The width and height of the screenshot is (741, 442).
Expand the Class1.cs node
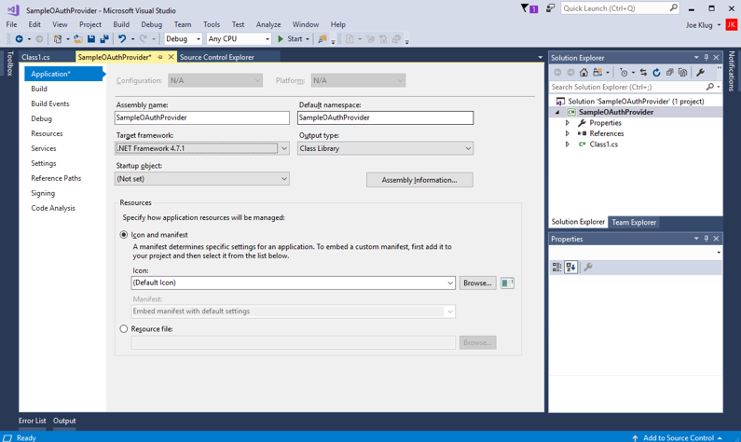(x=568, y=145)
